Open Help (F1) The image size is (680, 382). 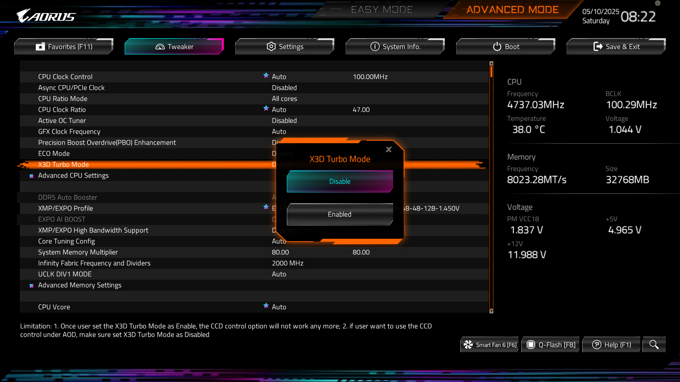click(612, 345)
